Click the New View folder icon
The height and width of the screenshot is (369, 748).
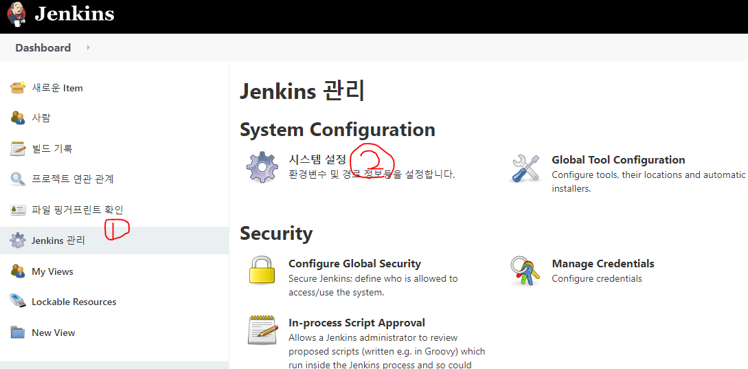(18, 333)
